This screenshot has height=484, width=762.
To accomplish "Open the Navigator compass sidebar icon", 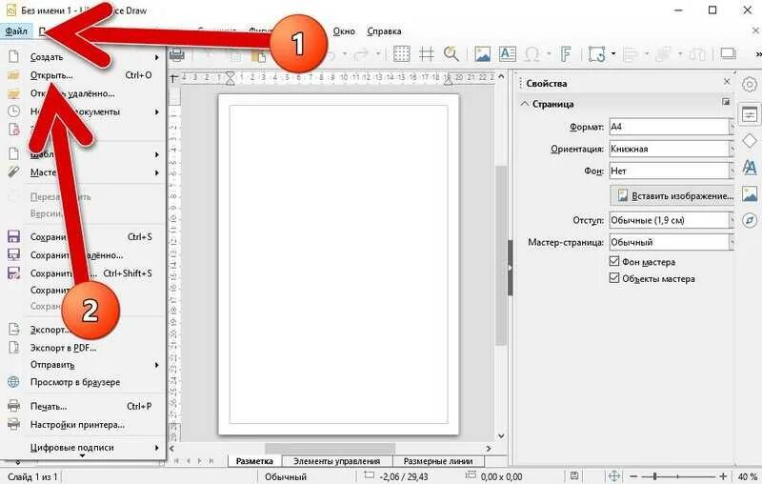I will point(750,220).
